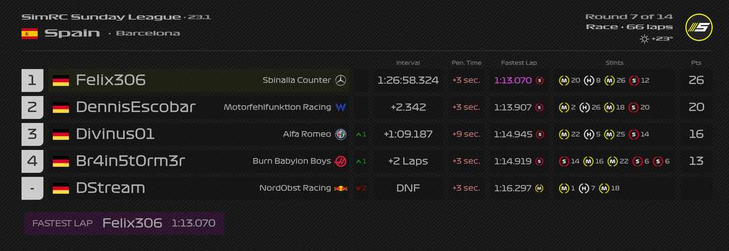
Task: Click the German flag next to DStream
Action: click(x=61, y=188)
